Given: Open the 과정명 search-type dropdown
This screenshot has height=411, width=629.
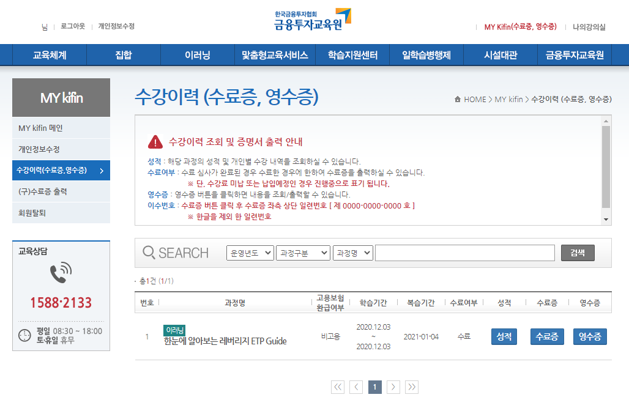Looking at the screenshot, I should pyautogui.click(x=352, y=253).
